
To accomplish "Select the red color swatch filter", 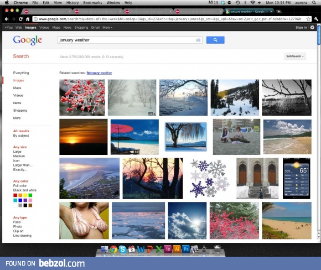I will pos(15,195).
